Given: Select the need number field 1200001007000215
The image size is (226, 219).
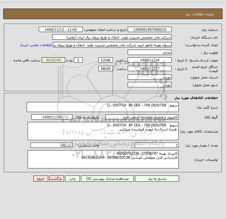Looking at the screenshot, I should tap(150, 29).
